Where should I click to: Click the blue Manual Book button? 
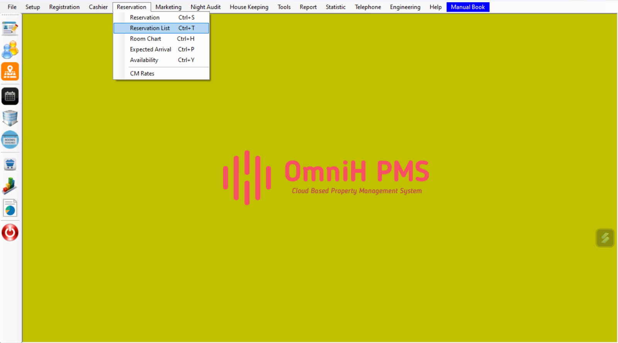[x=468, y=7]
